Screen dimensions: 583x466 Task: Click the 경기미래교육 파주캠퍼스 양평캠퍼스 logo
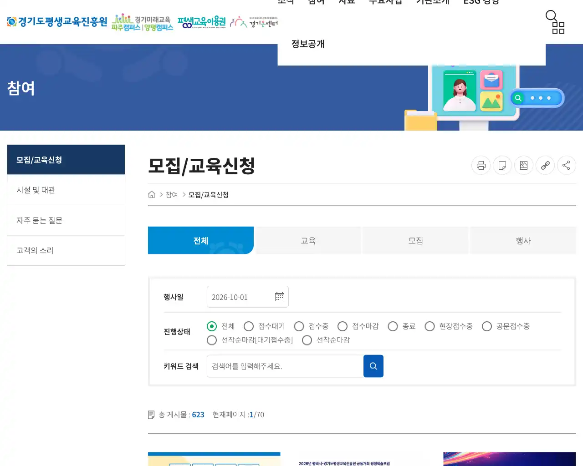[143, 22]
